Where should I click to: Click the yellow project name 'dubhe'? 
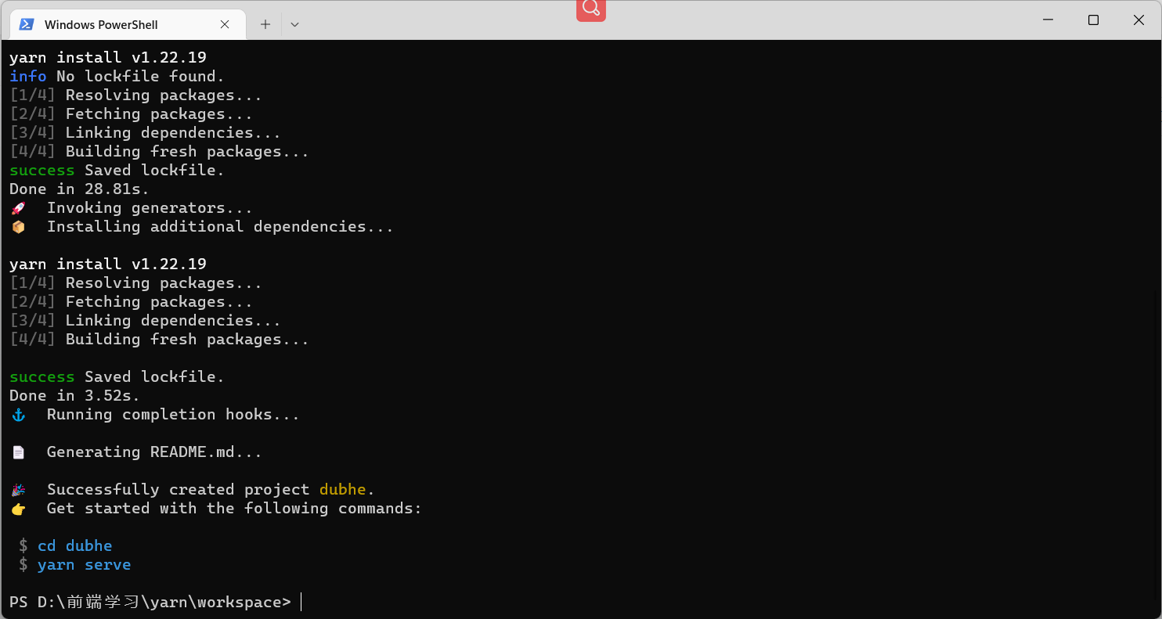click(x=343, y=489)
